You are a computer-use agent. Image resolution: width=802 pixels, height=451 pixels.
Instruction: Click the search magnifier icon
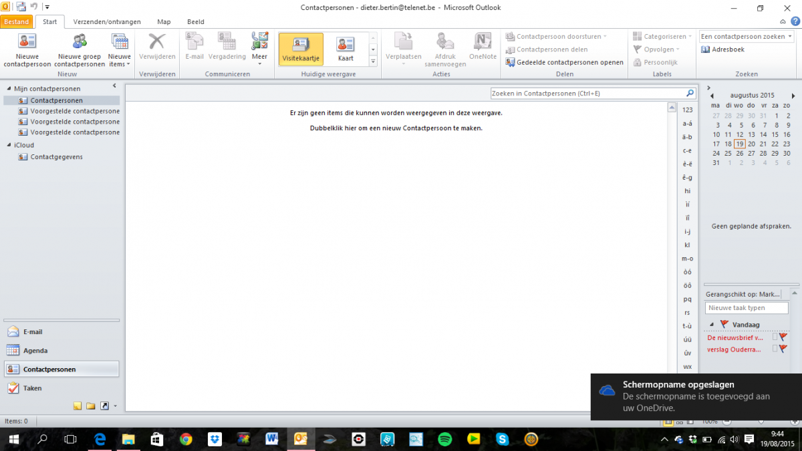click(690, 94)
